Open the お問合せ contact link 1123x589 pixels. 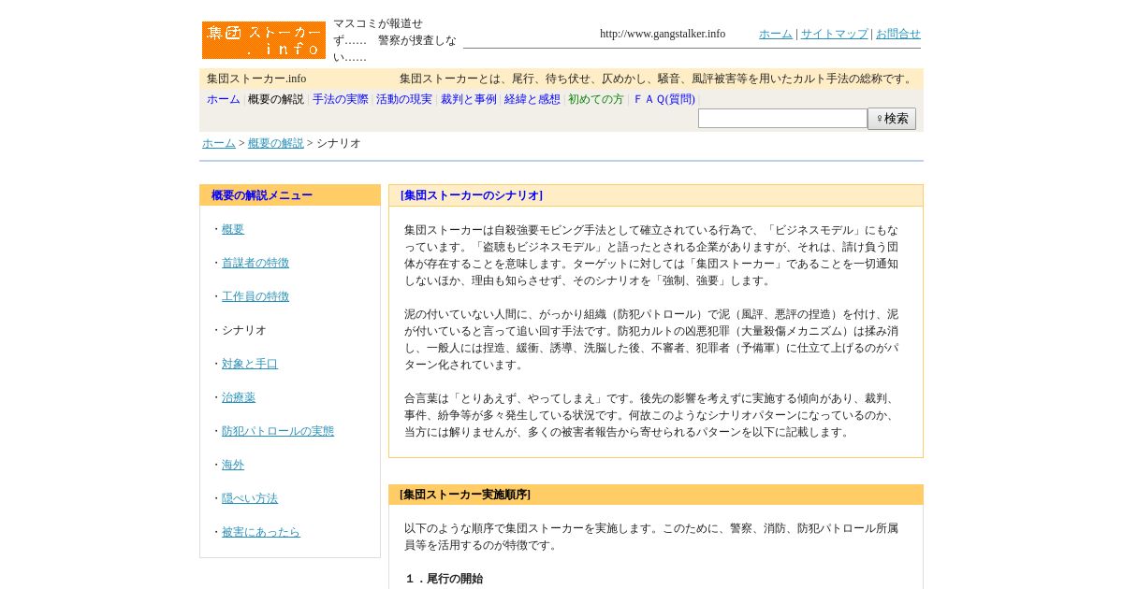point(898,34)
